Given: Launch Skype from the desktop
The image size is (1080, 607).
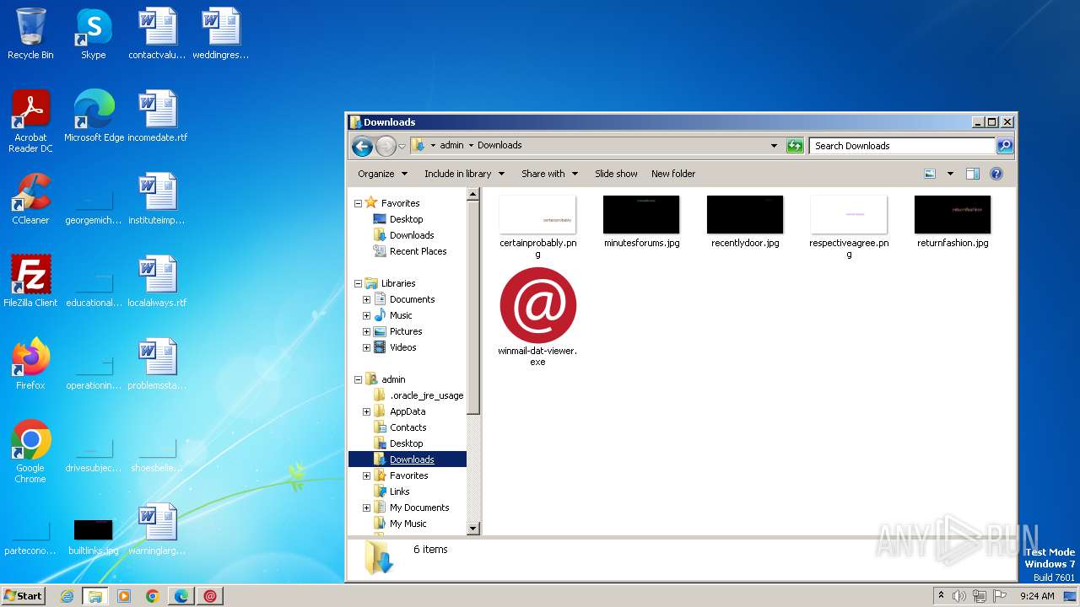Looking at the screenshot, I should [x=93, y=34].
